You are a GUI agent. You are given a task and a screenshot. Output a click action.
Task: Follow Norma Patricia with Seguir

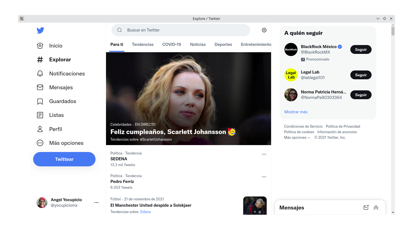(361, 95)
